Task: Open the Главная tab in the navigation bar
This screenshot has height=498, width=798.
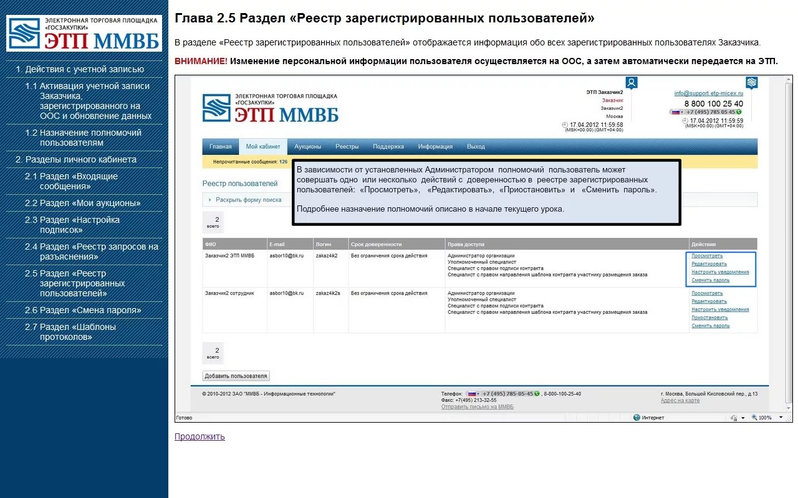Action: pyautogui.click(x=220, y=147)
